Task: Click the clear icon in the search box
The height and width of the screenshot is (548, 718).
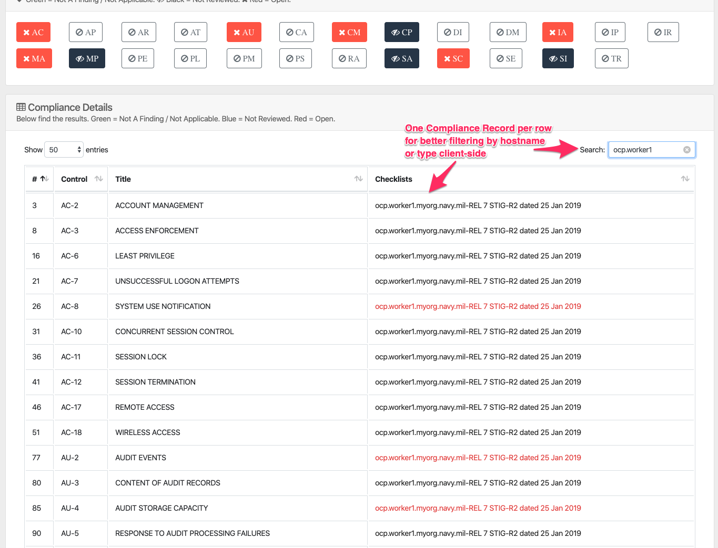Action: 686,149
